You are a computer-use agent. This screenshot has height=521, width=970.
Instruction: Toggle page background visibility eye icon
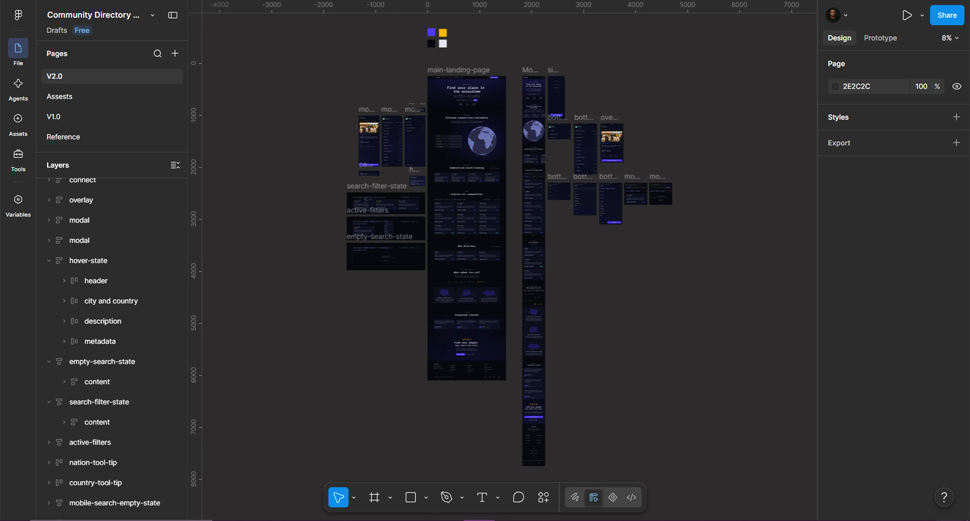[x=957, y=87]
